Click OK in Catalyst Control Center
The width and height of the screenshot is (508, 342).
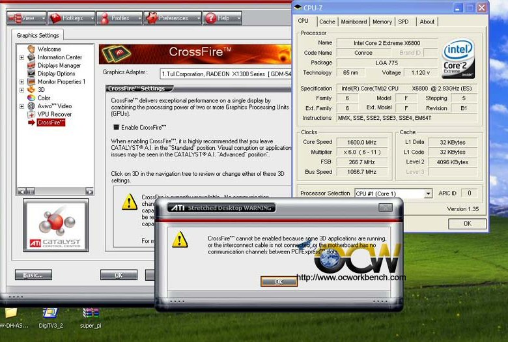coord(119,275)
